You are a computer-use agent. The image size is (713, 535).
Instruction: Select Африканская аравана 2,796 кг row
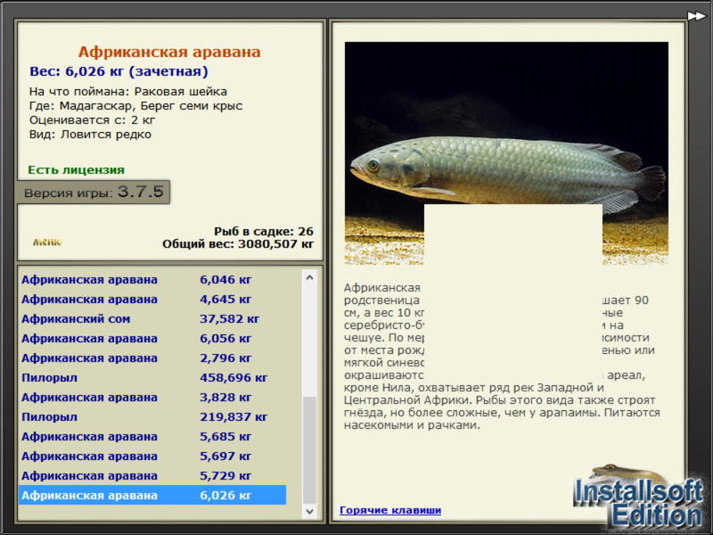pyautogui.click(x=152, y=358)
